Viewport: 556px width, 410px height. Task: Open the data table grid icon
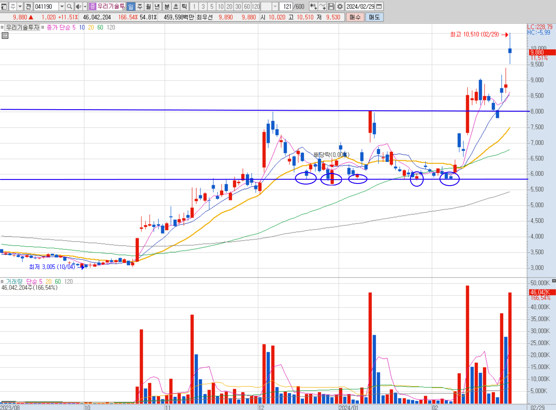[x=5, y=36]
